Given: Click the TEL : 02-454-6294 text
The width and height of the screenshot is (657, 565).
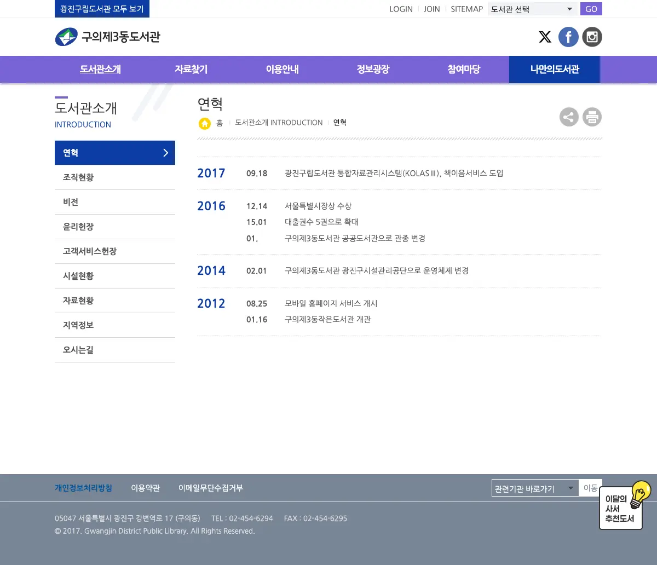Looking at the screenshot, I should (242, 518).
